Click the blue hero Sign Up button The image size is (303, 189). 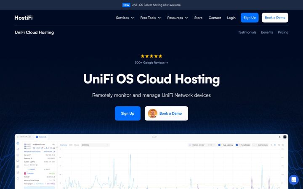(128, 113)
